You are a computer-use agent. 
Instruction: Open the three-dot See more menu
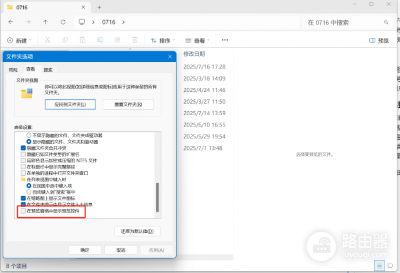(x=225, y=40)
